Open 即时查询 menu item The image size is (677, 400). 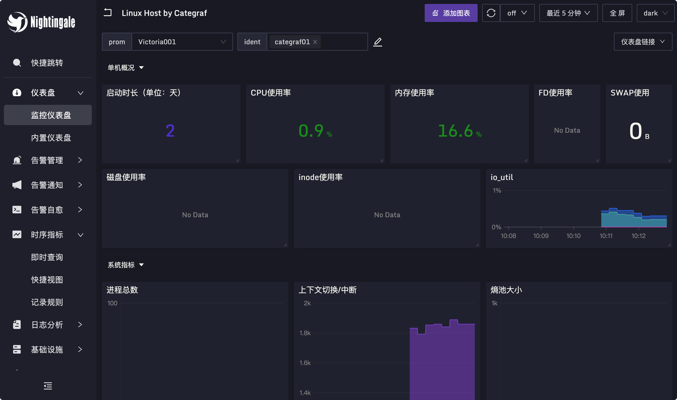point(47,257)
